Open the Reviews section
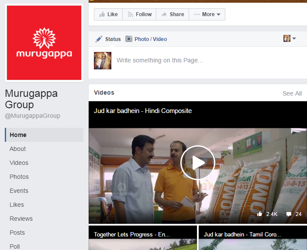The width and height of the screenshot is (307, 250). coord(21,219)
